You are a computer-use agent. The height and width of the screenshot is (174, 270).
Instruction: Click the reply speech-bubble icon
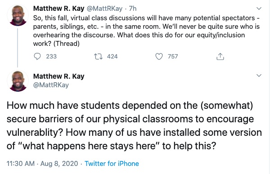tap(37, 57)
